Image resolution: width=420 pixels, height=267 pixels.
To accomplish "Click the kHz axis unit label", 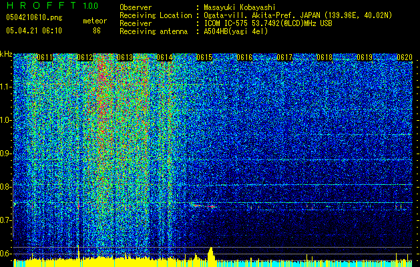I will [x=6, y=54].
